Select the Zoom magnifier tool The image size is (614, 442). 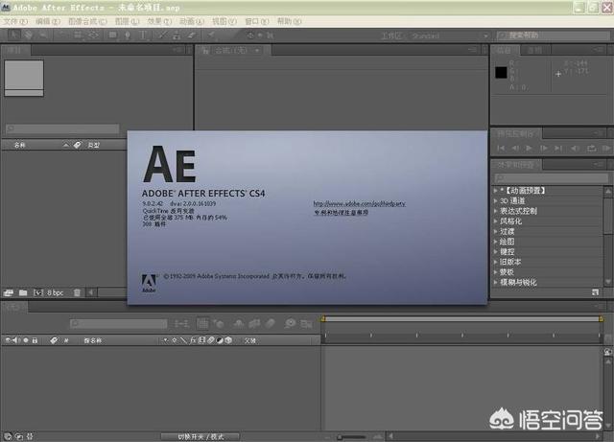point(43,35)
